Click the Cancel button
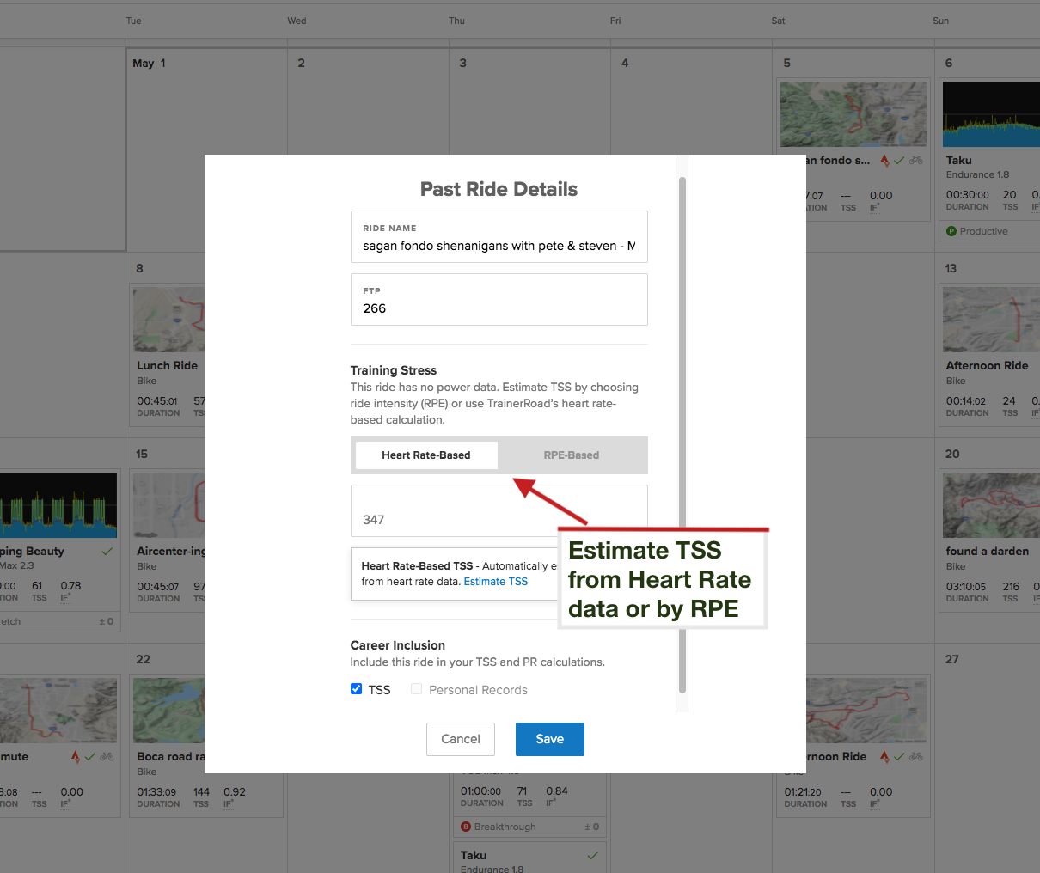The width and height of the screenshot is (1040, 873). (461, 739)
